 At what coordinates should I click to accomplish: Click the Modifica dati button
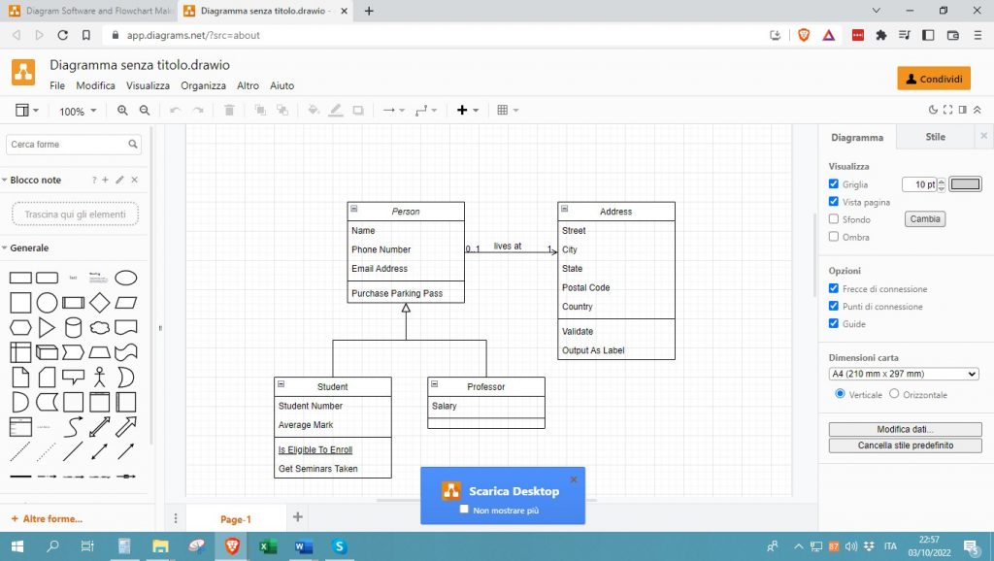[905, 429]
